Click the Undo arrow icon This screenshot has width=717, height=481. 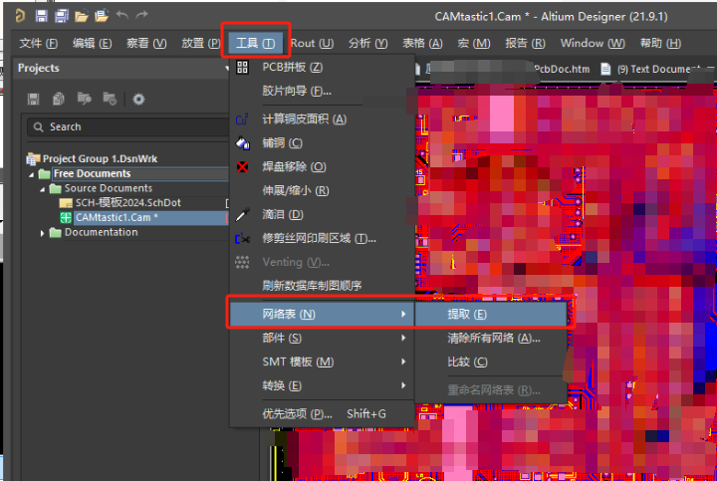pos(122,15)
